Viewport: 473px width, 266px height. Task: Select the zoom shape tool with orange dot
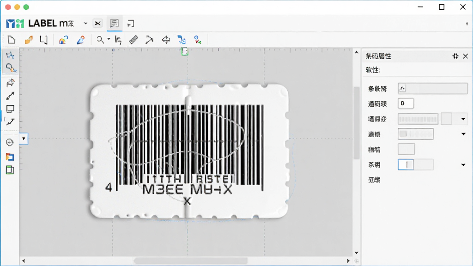click(x=11, y=68)
